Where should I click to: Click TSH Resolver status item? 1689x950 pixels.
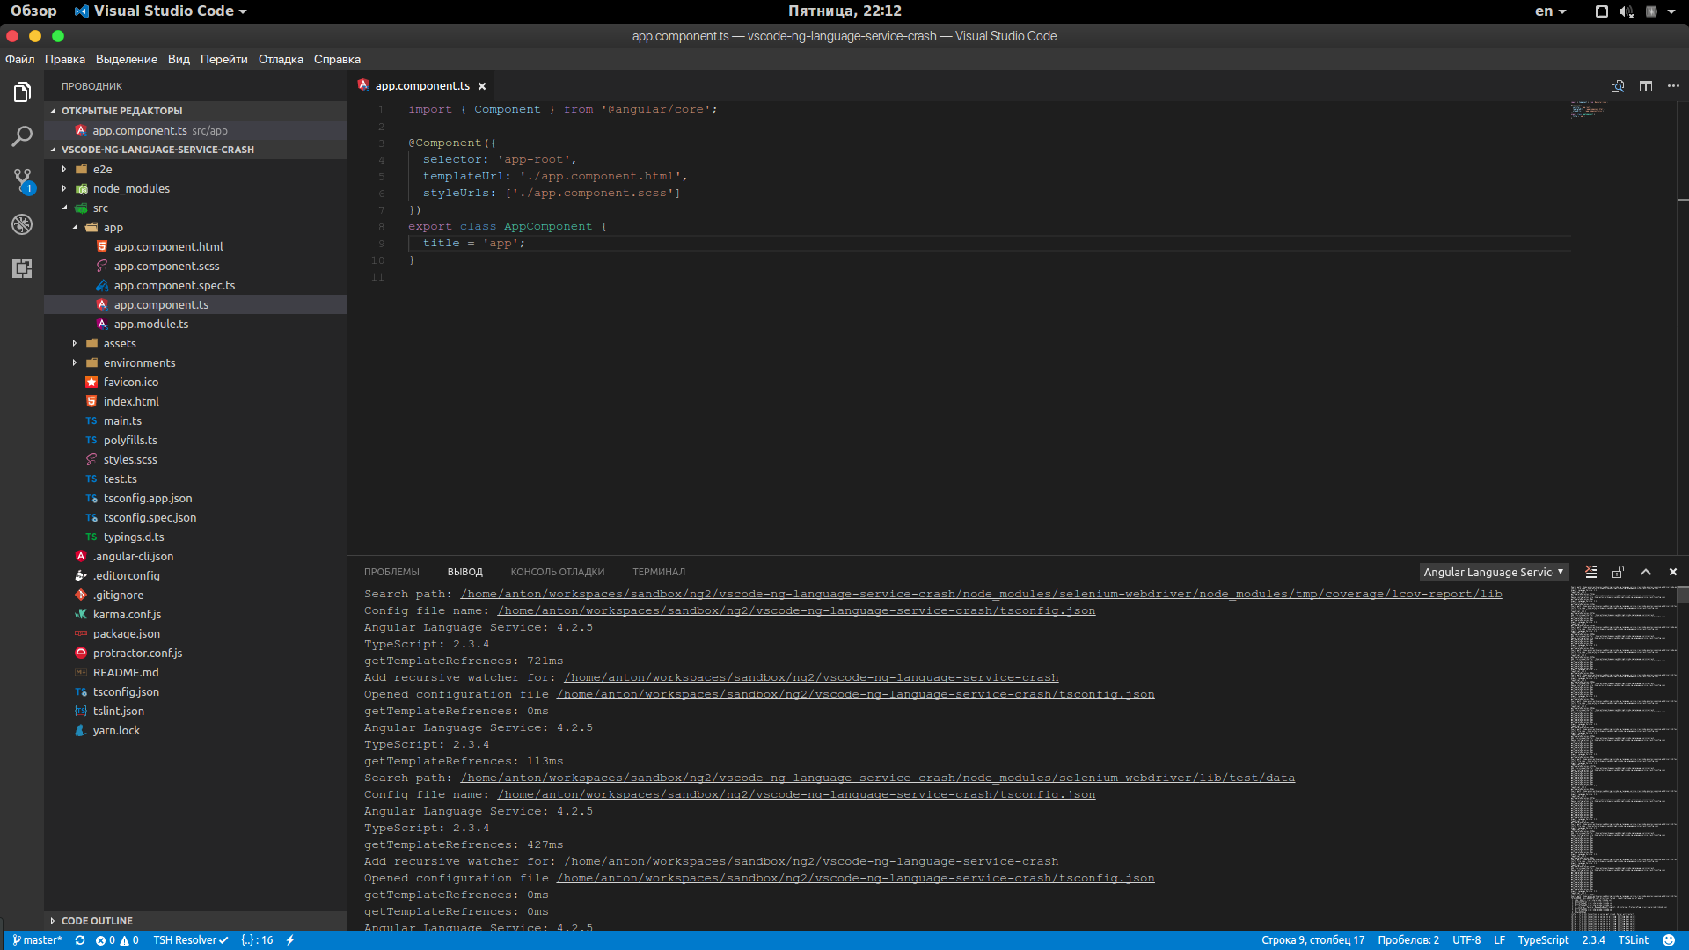(x=190, y=940)
